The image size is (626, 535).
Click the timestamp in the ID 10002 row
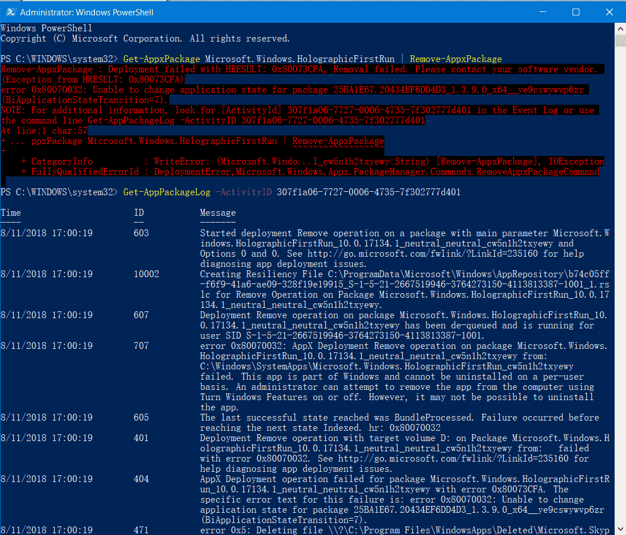(47, 274)
